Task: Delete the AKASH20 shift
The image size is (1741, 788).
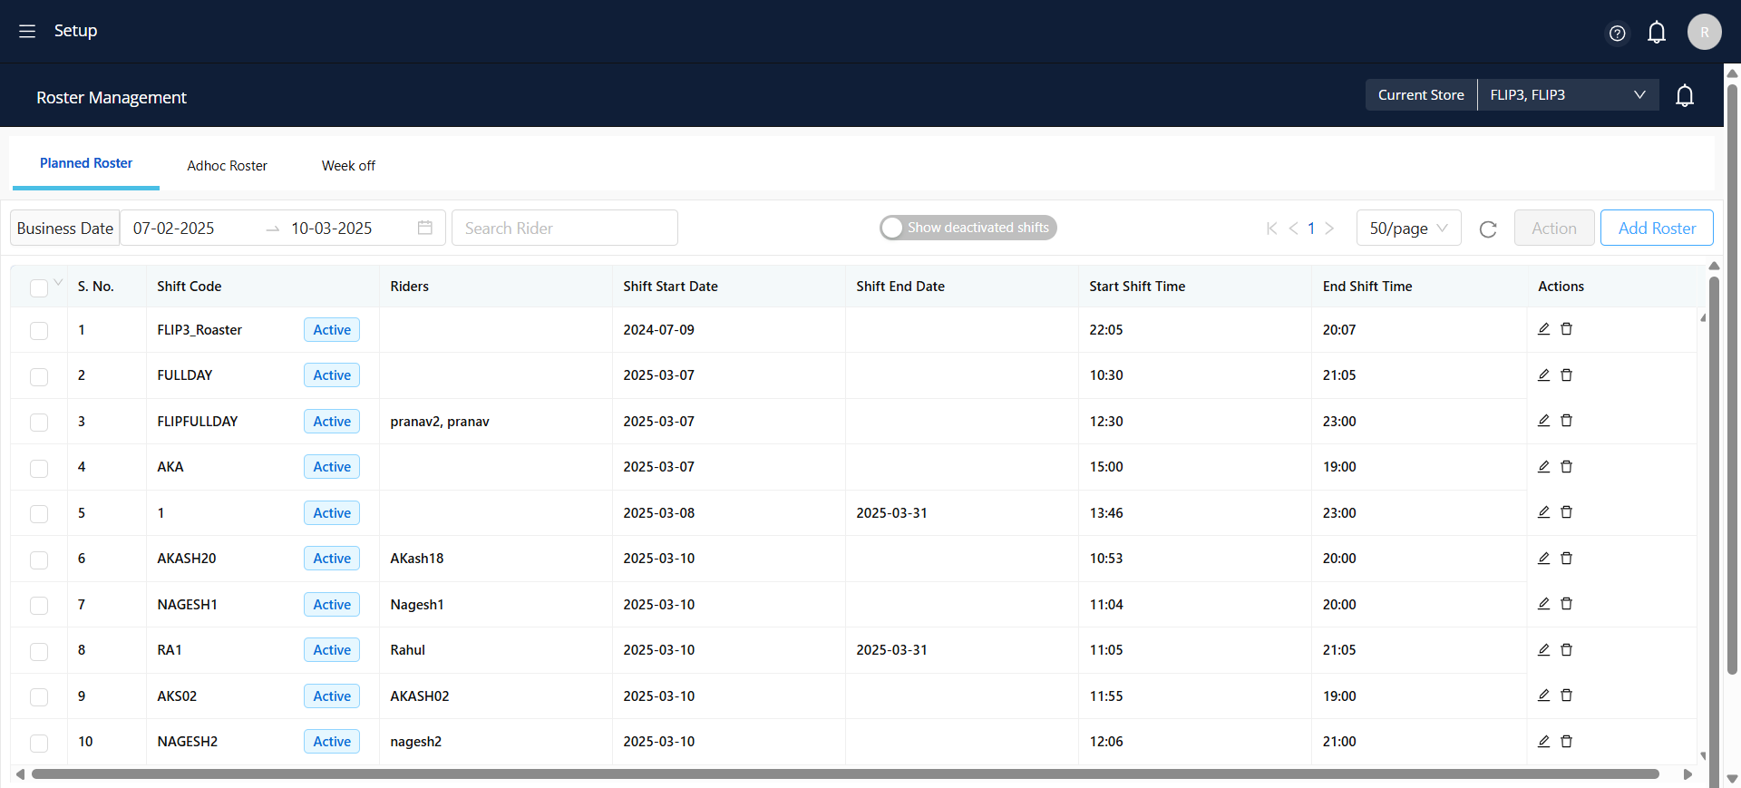Action: (1566, 558)
